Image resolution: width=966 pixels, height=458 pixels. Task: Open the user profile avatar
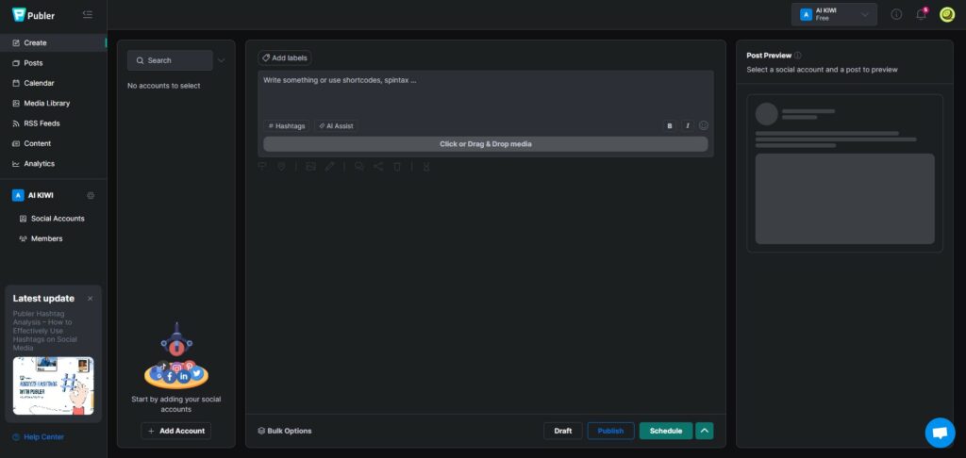tap(947, 14)
